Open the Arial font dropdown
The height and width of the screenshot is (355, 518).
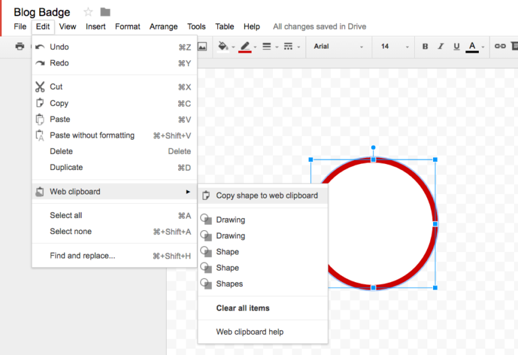pyautogui.click(x=338, y=47)
